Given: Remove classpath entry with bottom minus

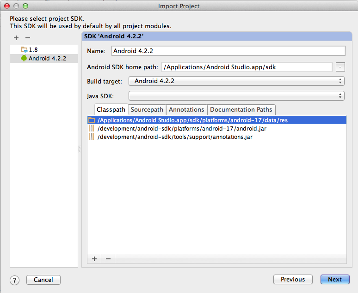Looking at the screenshot, I should point(108,259).
